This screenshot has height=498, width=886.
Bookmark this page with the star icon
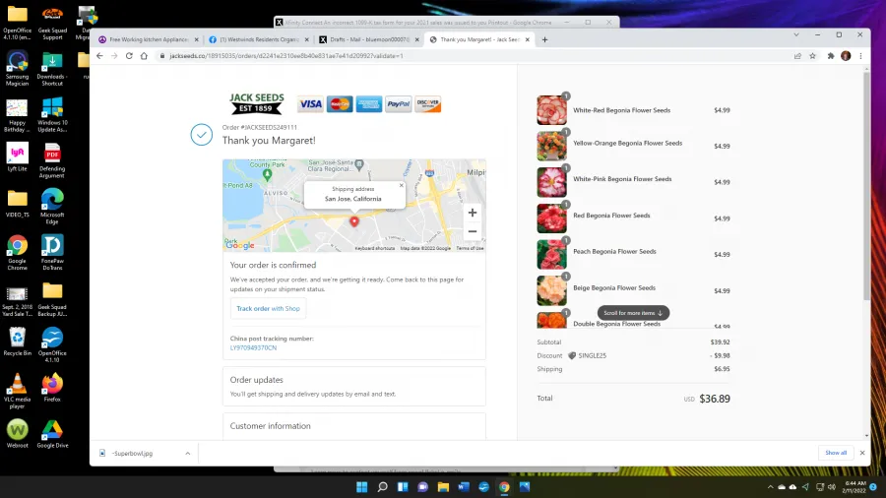pyautogui.click(x=812, y=56)
